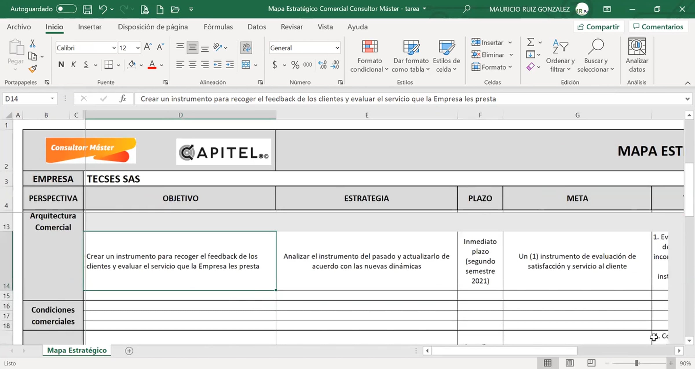The height and width of the screenshot is (369, 695).
Task: Open the Customize Quick Access Toolbar dropdown
Action: (x=191, y=9)
